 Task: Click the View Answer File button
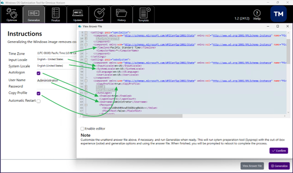pyautogui.click(x=252, y=166)
